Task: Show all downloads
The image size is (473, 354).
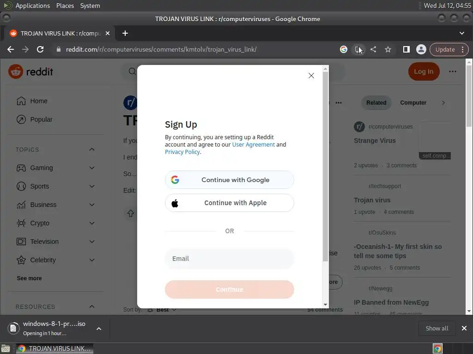Action: click(437, 328)
